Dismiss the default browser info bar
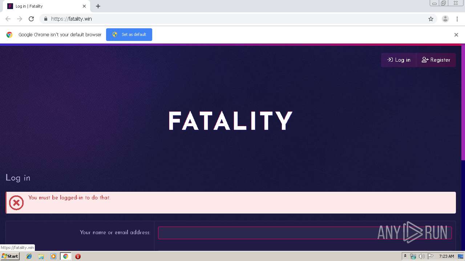 (456, 35)
